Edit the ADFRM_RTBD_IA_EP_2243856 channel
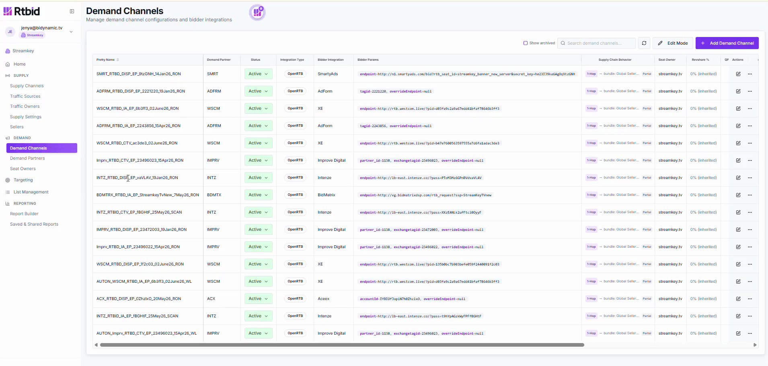Image resolution: width=768 pixels, height=366 pixels. click(738, 126)
